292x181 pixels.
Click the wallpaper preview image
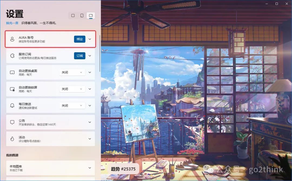click(x=196, y=90)
